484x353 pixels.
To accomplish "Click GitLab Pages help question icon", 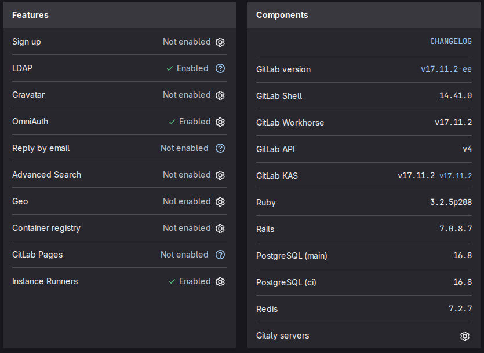I will pyautogui.click(x=220, y=255).
